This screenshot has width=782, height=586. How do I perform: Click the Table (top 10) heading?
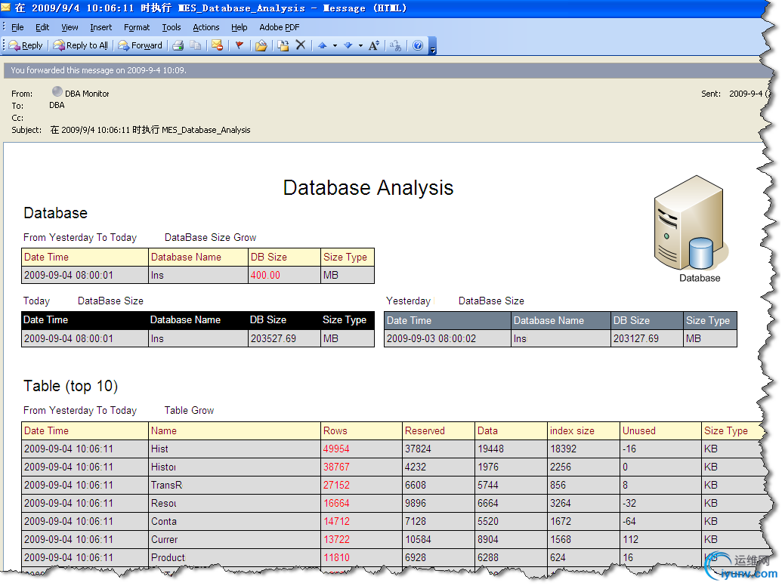(71, 386)
